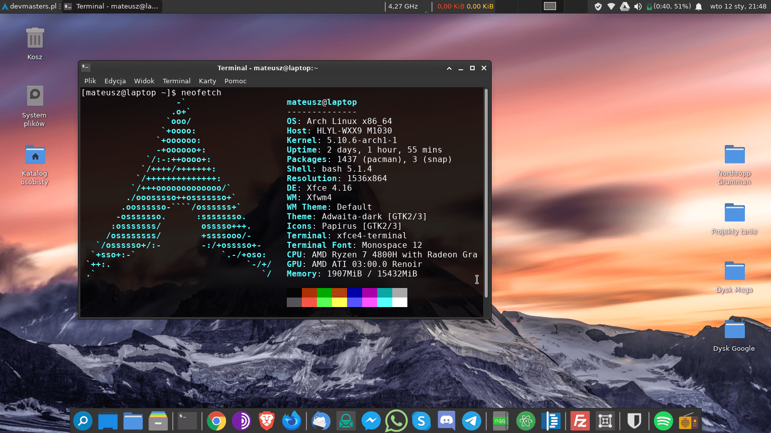
Task: Open the green nqq notebook icon
Action: (x=500, y=421)
